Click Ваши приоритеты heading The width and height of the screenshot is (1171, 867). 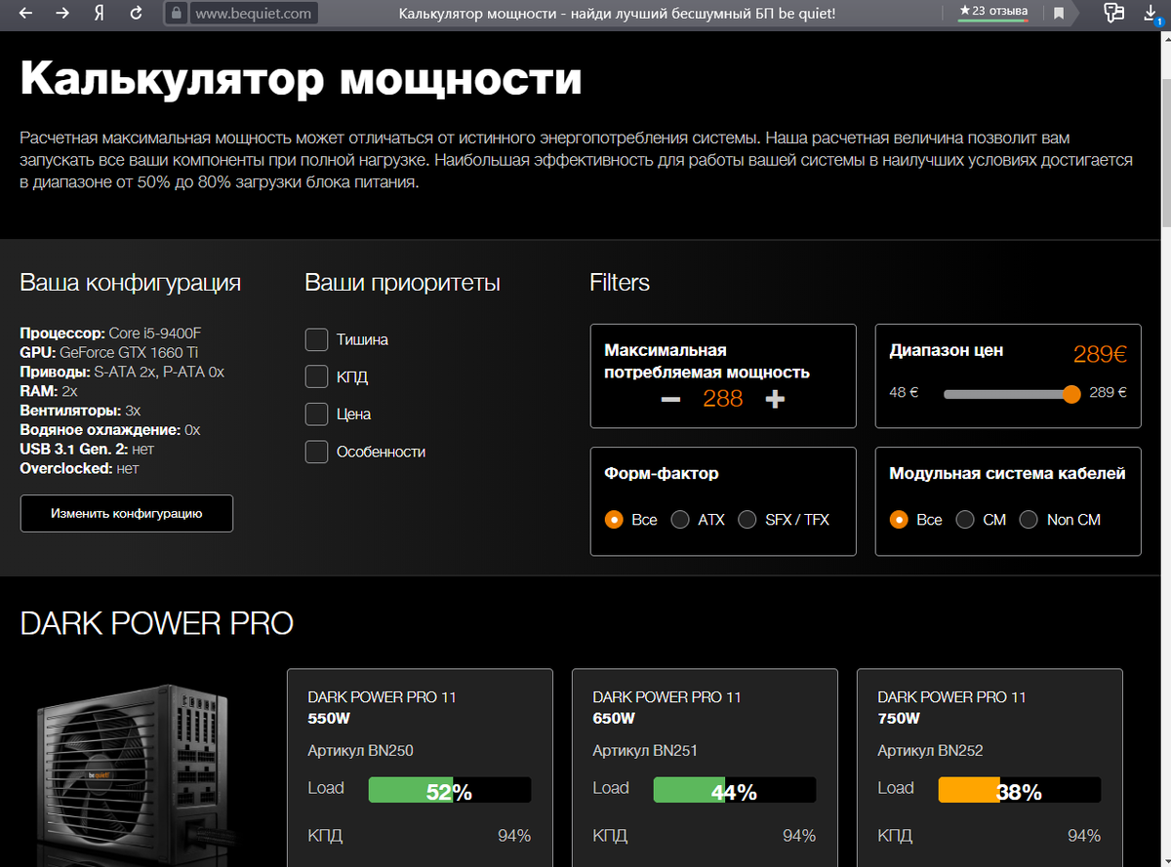pos(403,284)
